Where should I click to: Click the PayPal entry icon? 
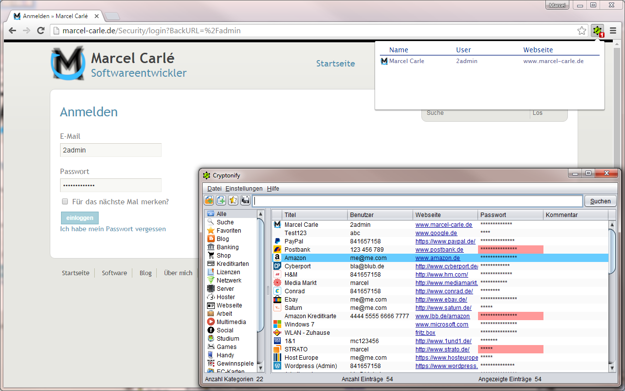tap(277, 241)
